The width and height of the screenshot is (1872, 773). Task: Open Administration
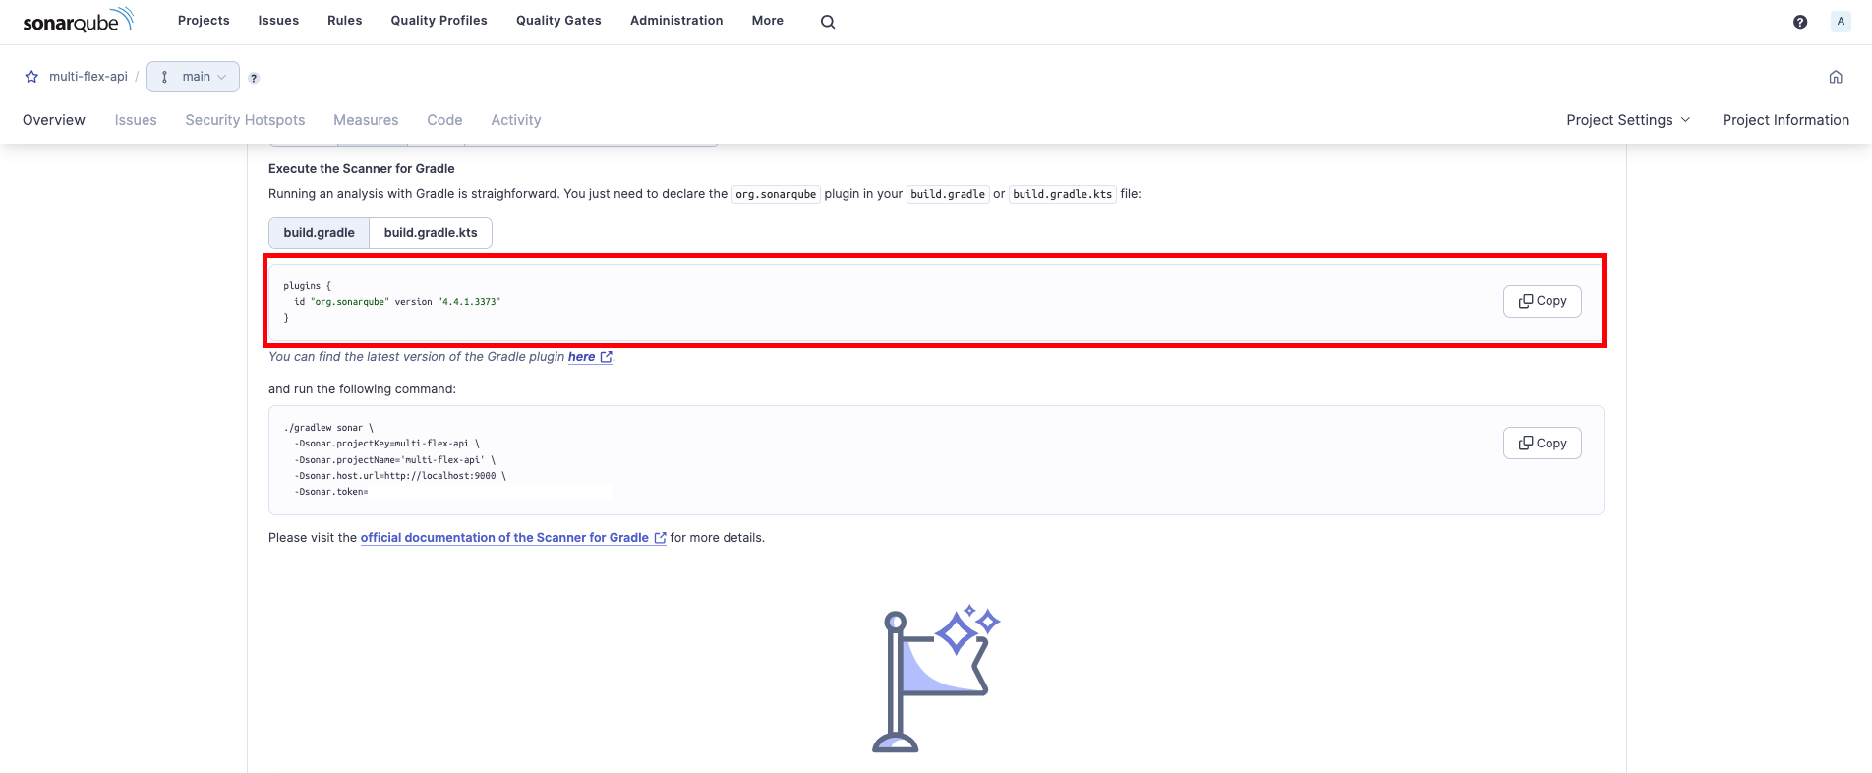pos(676,21)
